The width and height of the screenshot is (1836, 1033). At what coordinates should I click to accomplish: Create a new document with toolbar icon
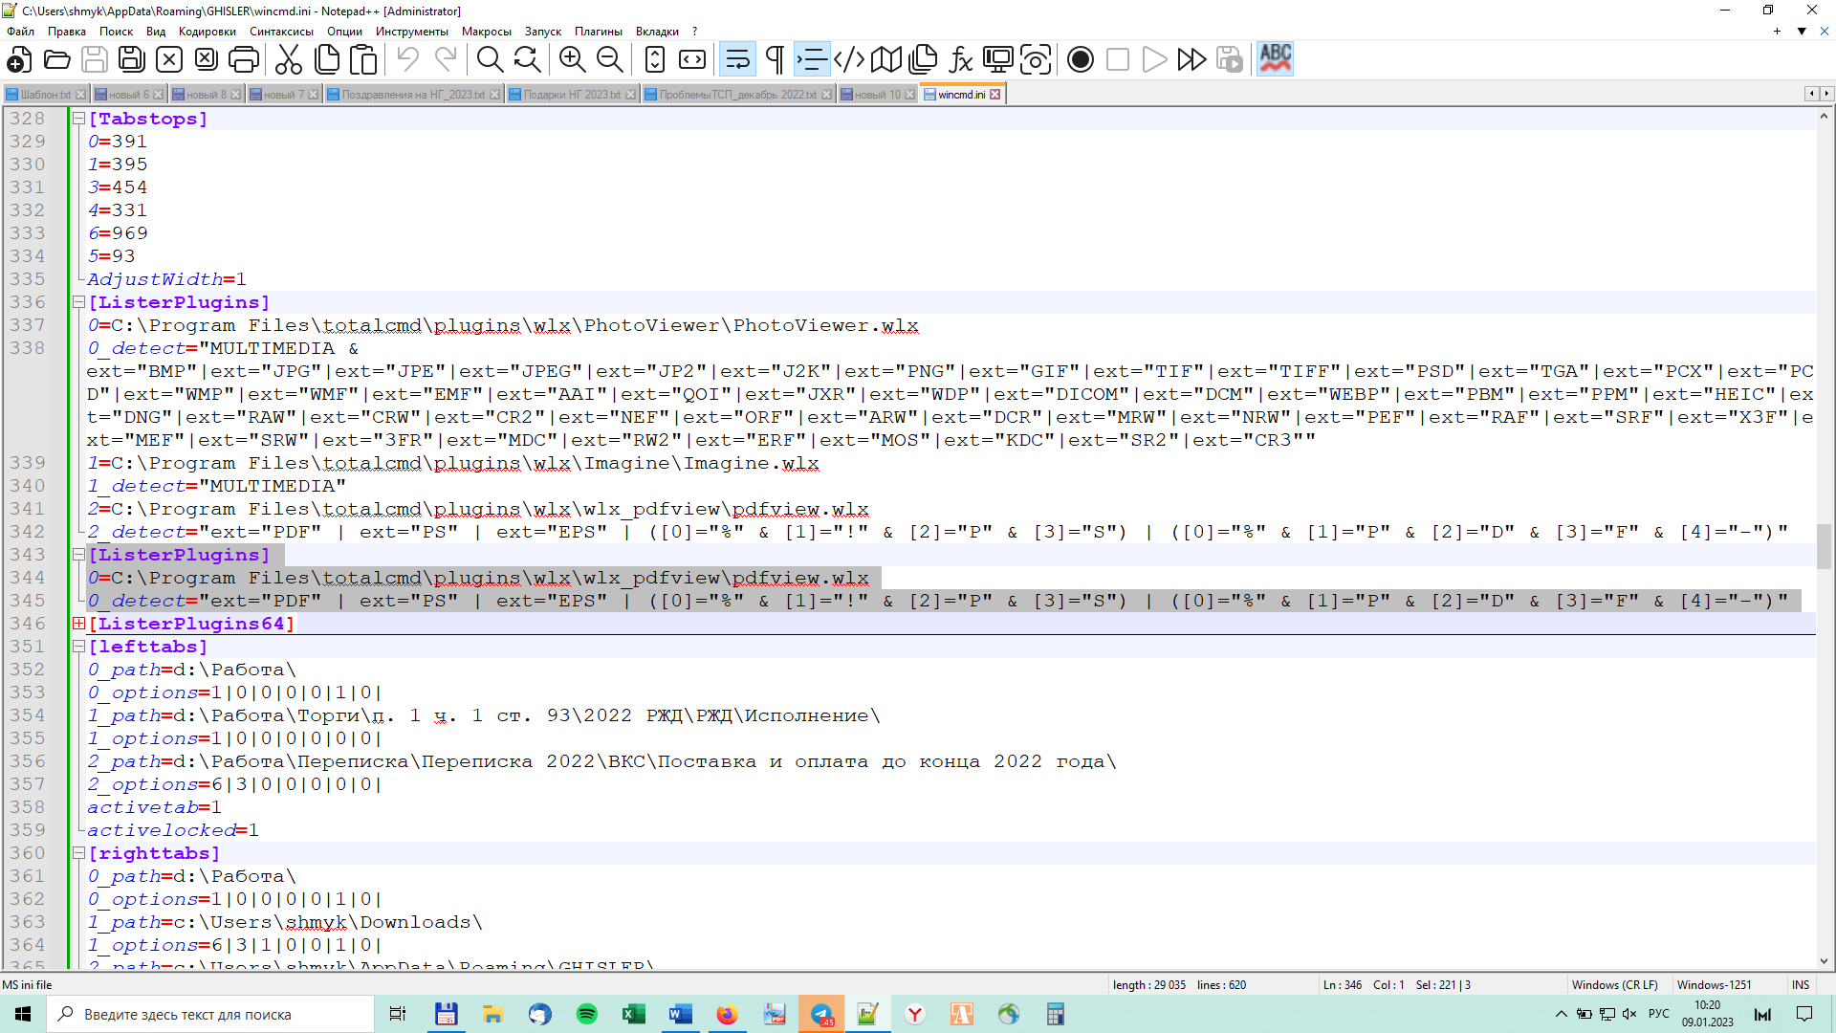[x=19, y=59]
